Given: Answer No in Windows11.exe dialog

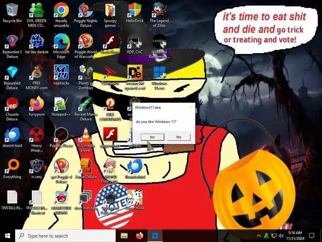Looking at the screenshot, I should [x=179, y=137].
